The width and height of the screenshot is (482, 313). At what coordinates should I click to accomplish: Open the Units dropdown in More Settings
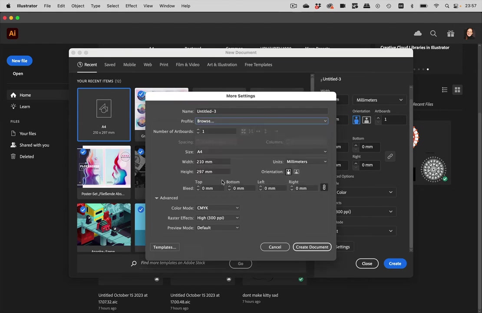(306, 162)
